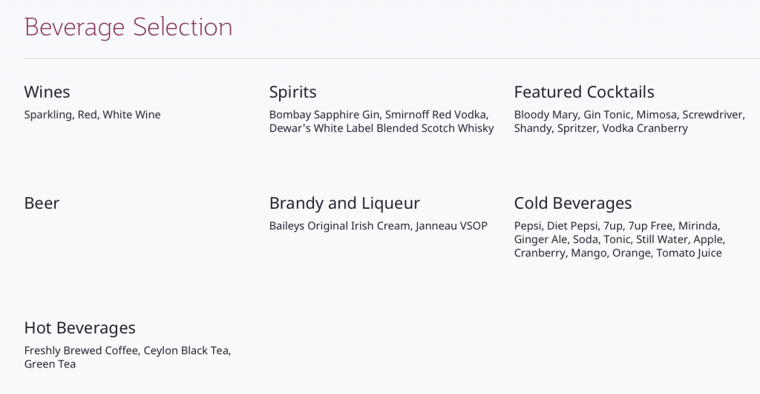
Task: Select the Brandy and Liqueur heading
Action: click(344, 203)
